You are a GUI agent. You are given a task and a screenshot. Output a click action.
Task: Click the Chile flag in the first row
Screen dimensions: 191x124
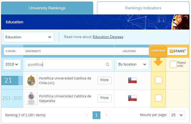click(x=132, y=80)
